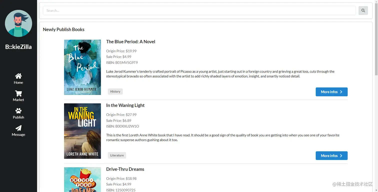Click the Blue Period description paragraph
The image size is (378, 192).
[x=220, y=74]
